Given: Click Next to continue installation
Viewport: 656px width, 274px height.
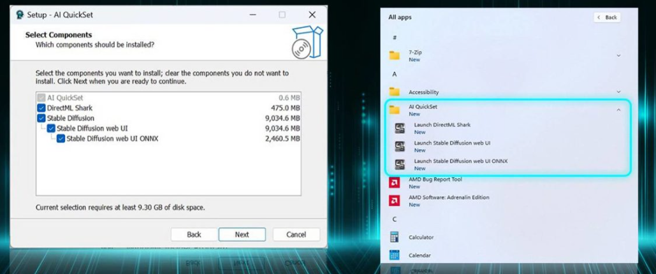Looking at the screenshot, I should 242,234.
